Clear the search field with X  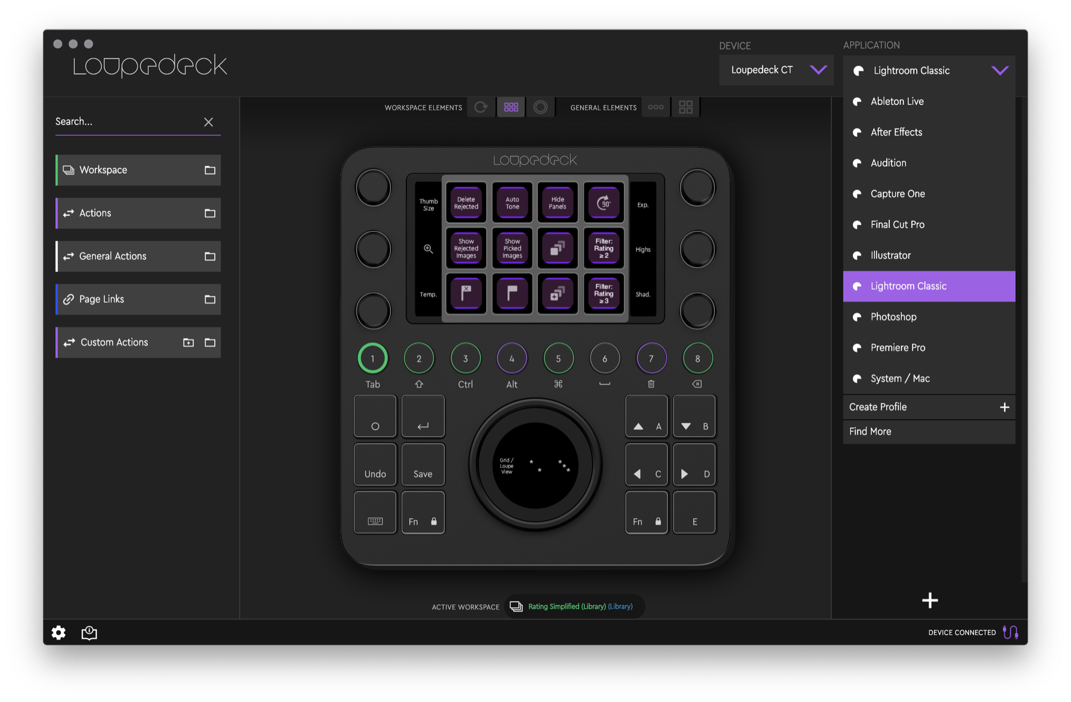pos(208,122)
